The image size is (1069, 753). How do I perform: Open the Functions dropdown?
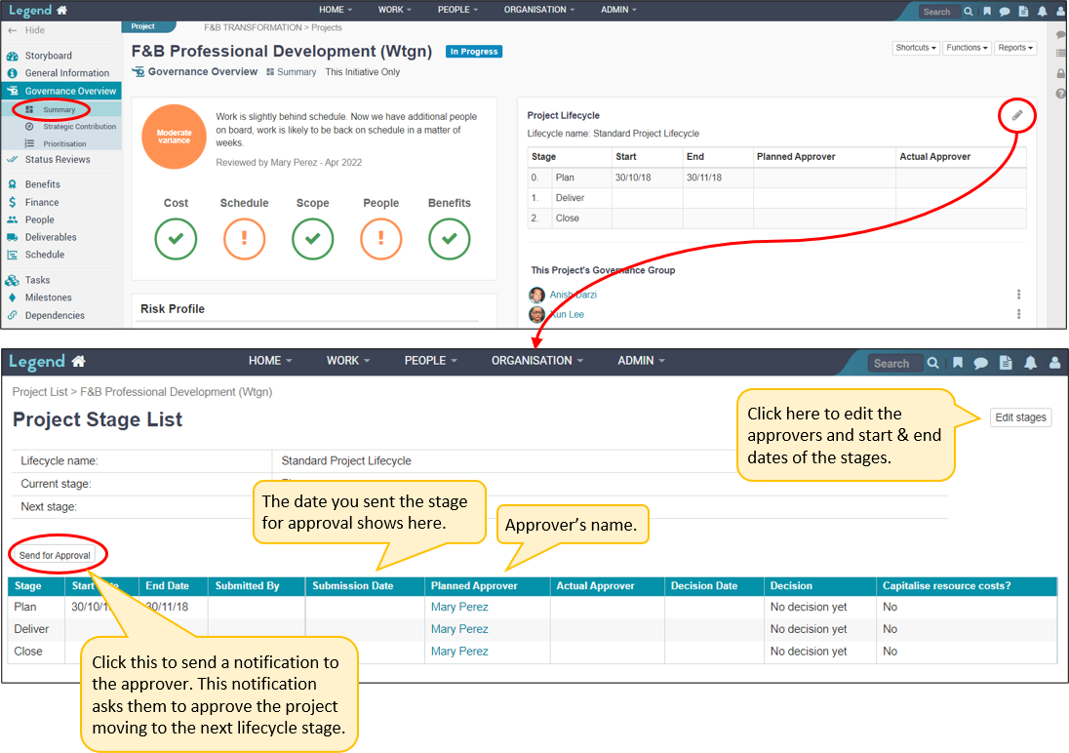(967, 48)
